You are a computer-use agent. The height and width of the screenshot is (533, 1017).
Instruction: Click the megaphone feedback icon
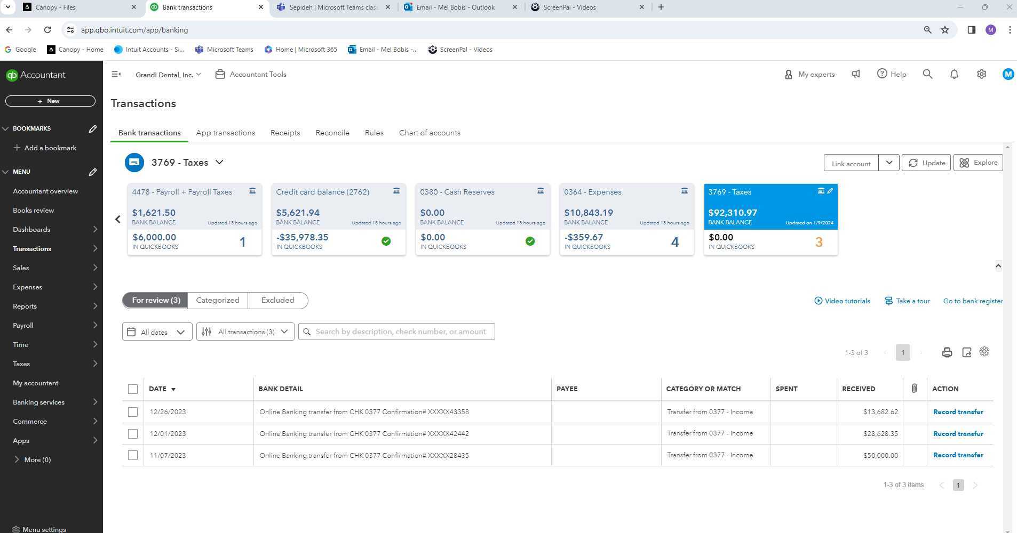[x=856, y=75]
